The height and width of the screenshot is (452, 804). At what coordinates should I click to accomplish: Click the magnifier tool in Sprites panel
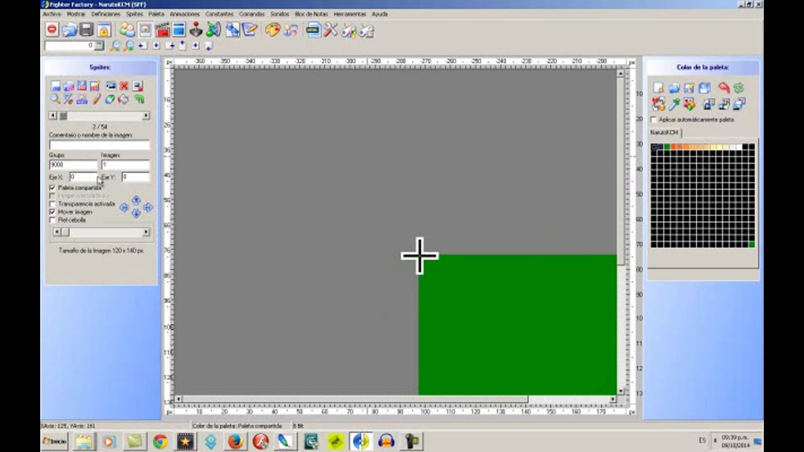(55, 99)
